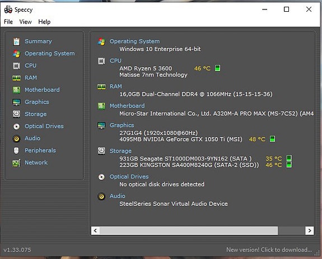Open Network section from sidebar
The height and width of the screenshot is (259, 322).
[x=36, y=162]
